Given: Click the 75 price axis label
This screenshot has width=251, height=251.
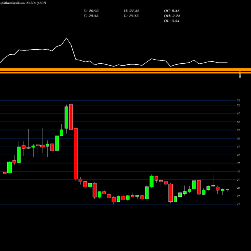Looking at the screenshot, I should coord(238,100).
